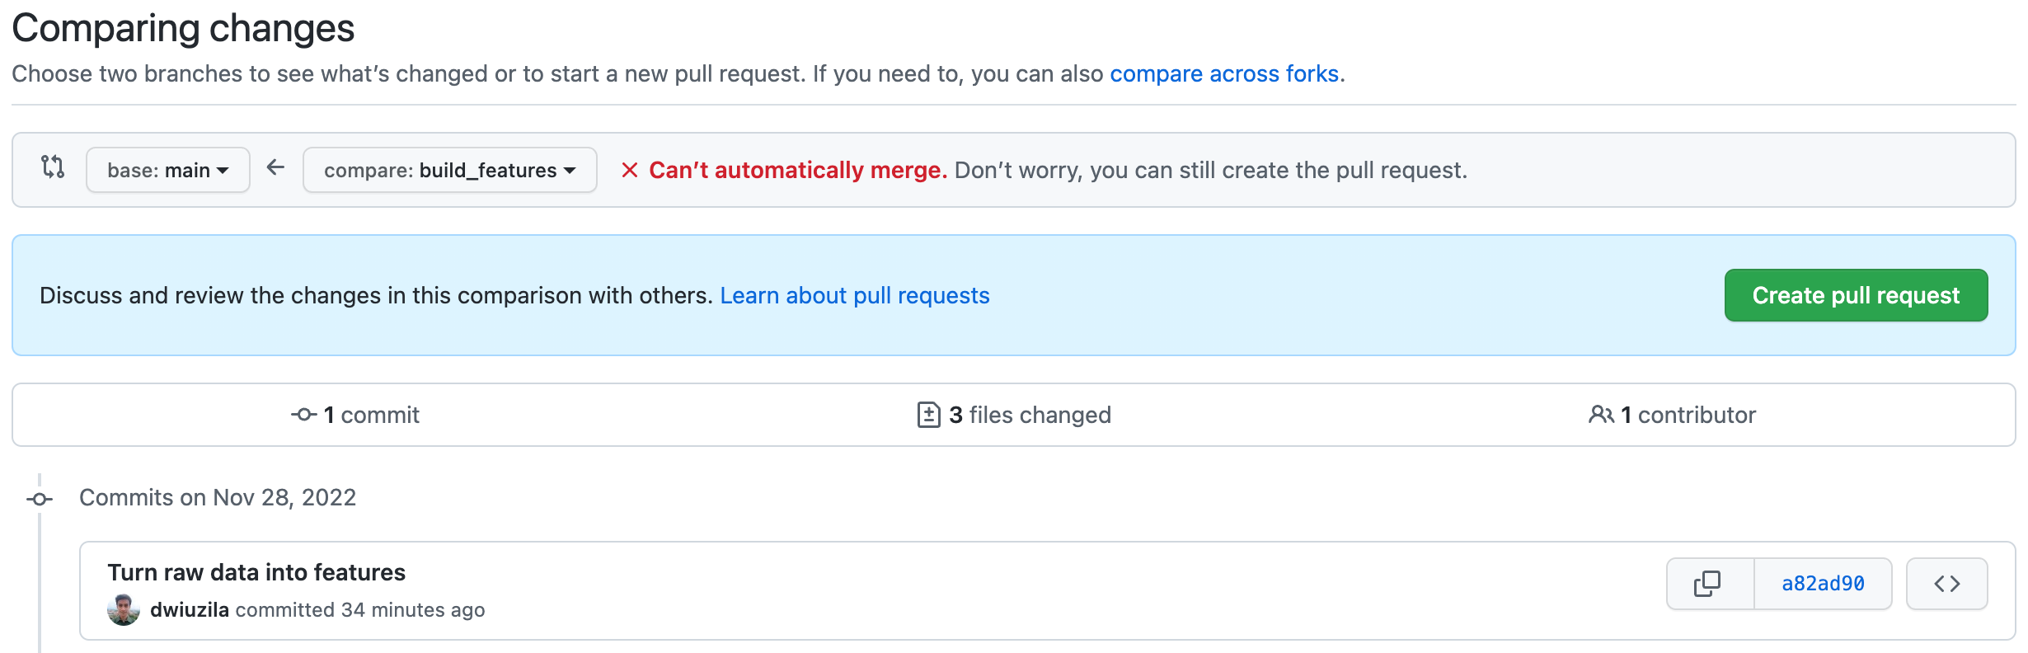Open commit a82ad90 hash link
This screenshot has width=2028, height=653.
(x=1823, y=584)
